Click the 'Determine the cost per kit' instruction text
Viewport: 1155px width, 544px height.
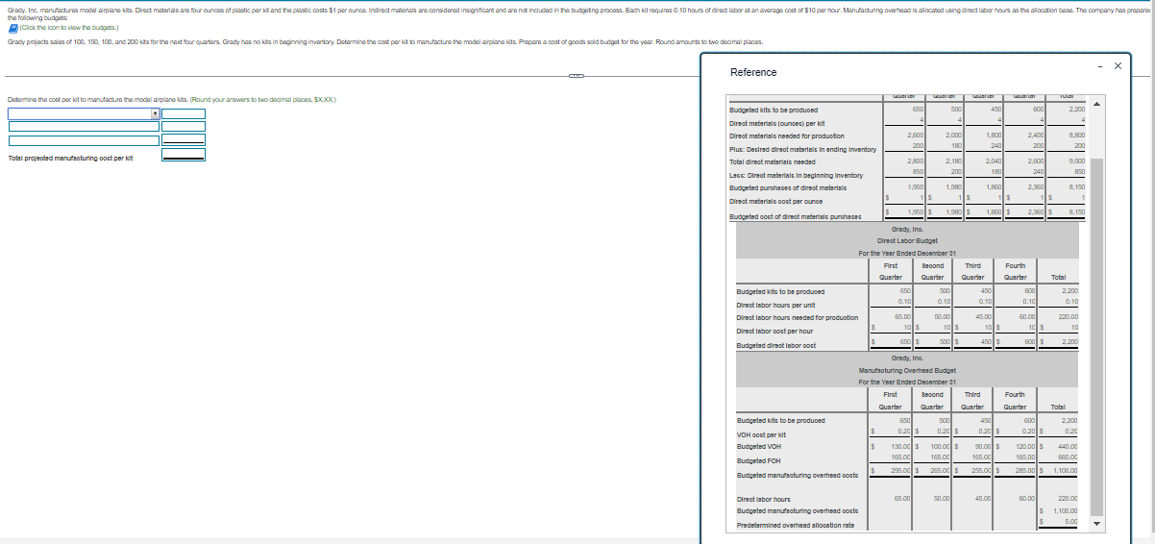(171, 100)
